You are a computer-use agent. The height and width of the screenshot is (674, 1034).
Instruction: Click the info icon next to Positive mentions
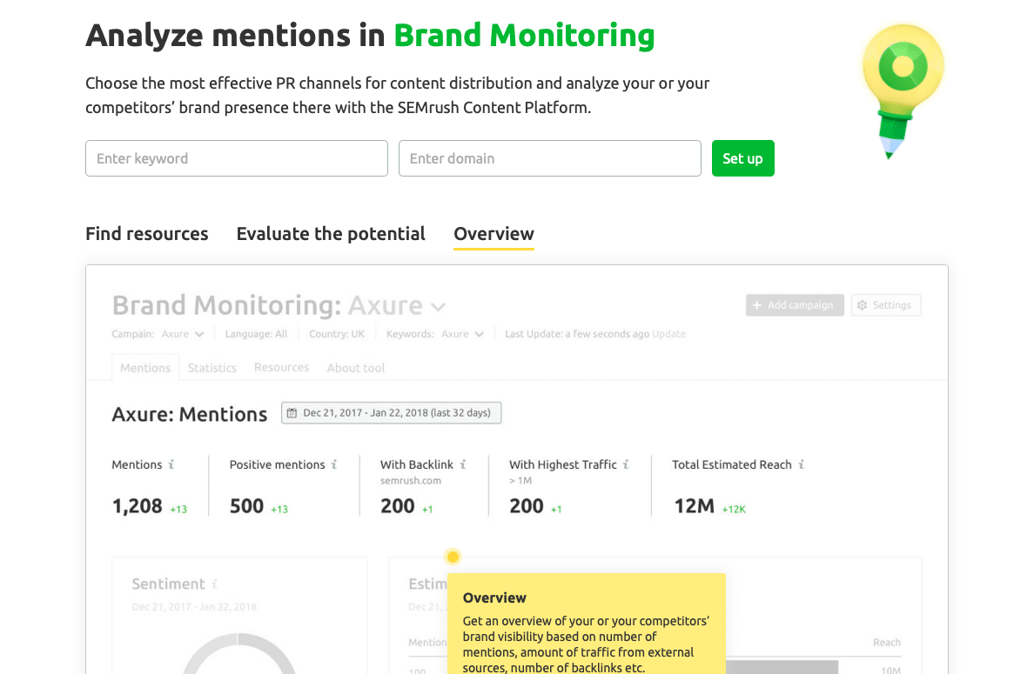(334, 464)
